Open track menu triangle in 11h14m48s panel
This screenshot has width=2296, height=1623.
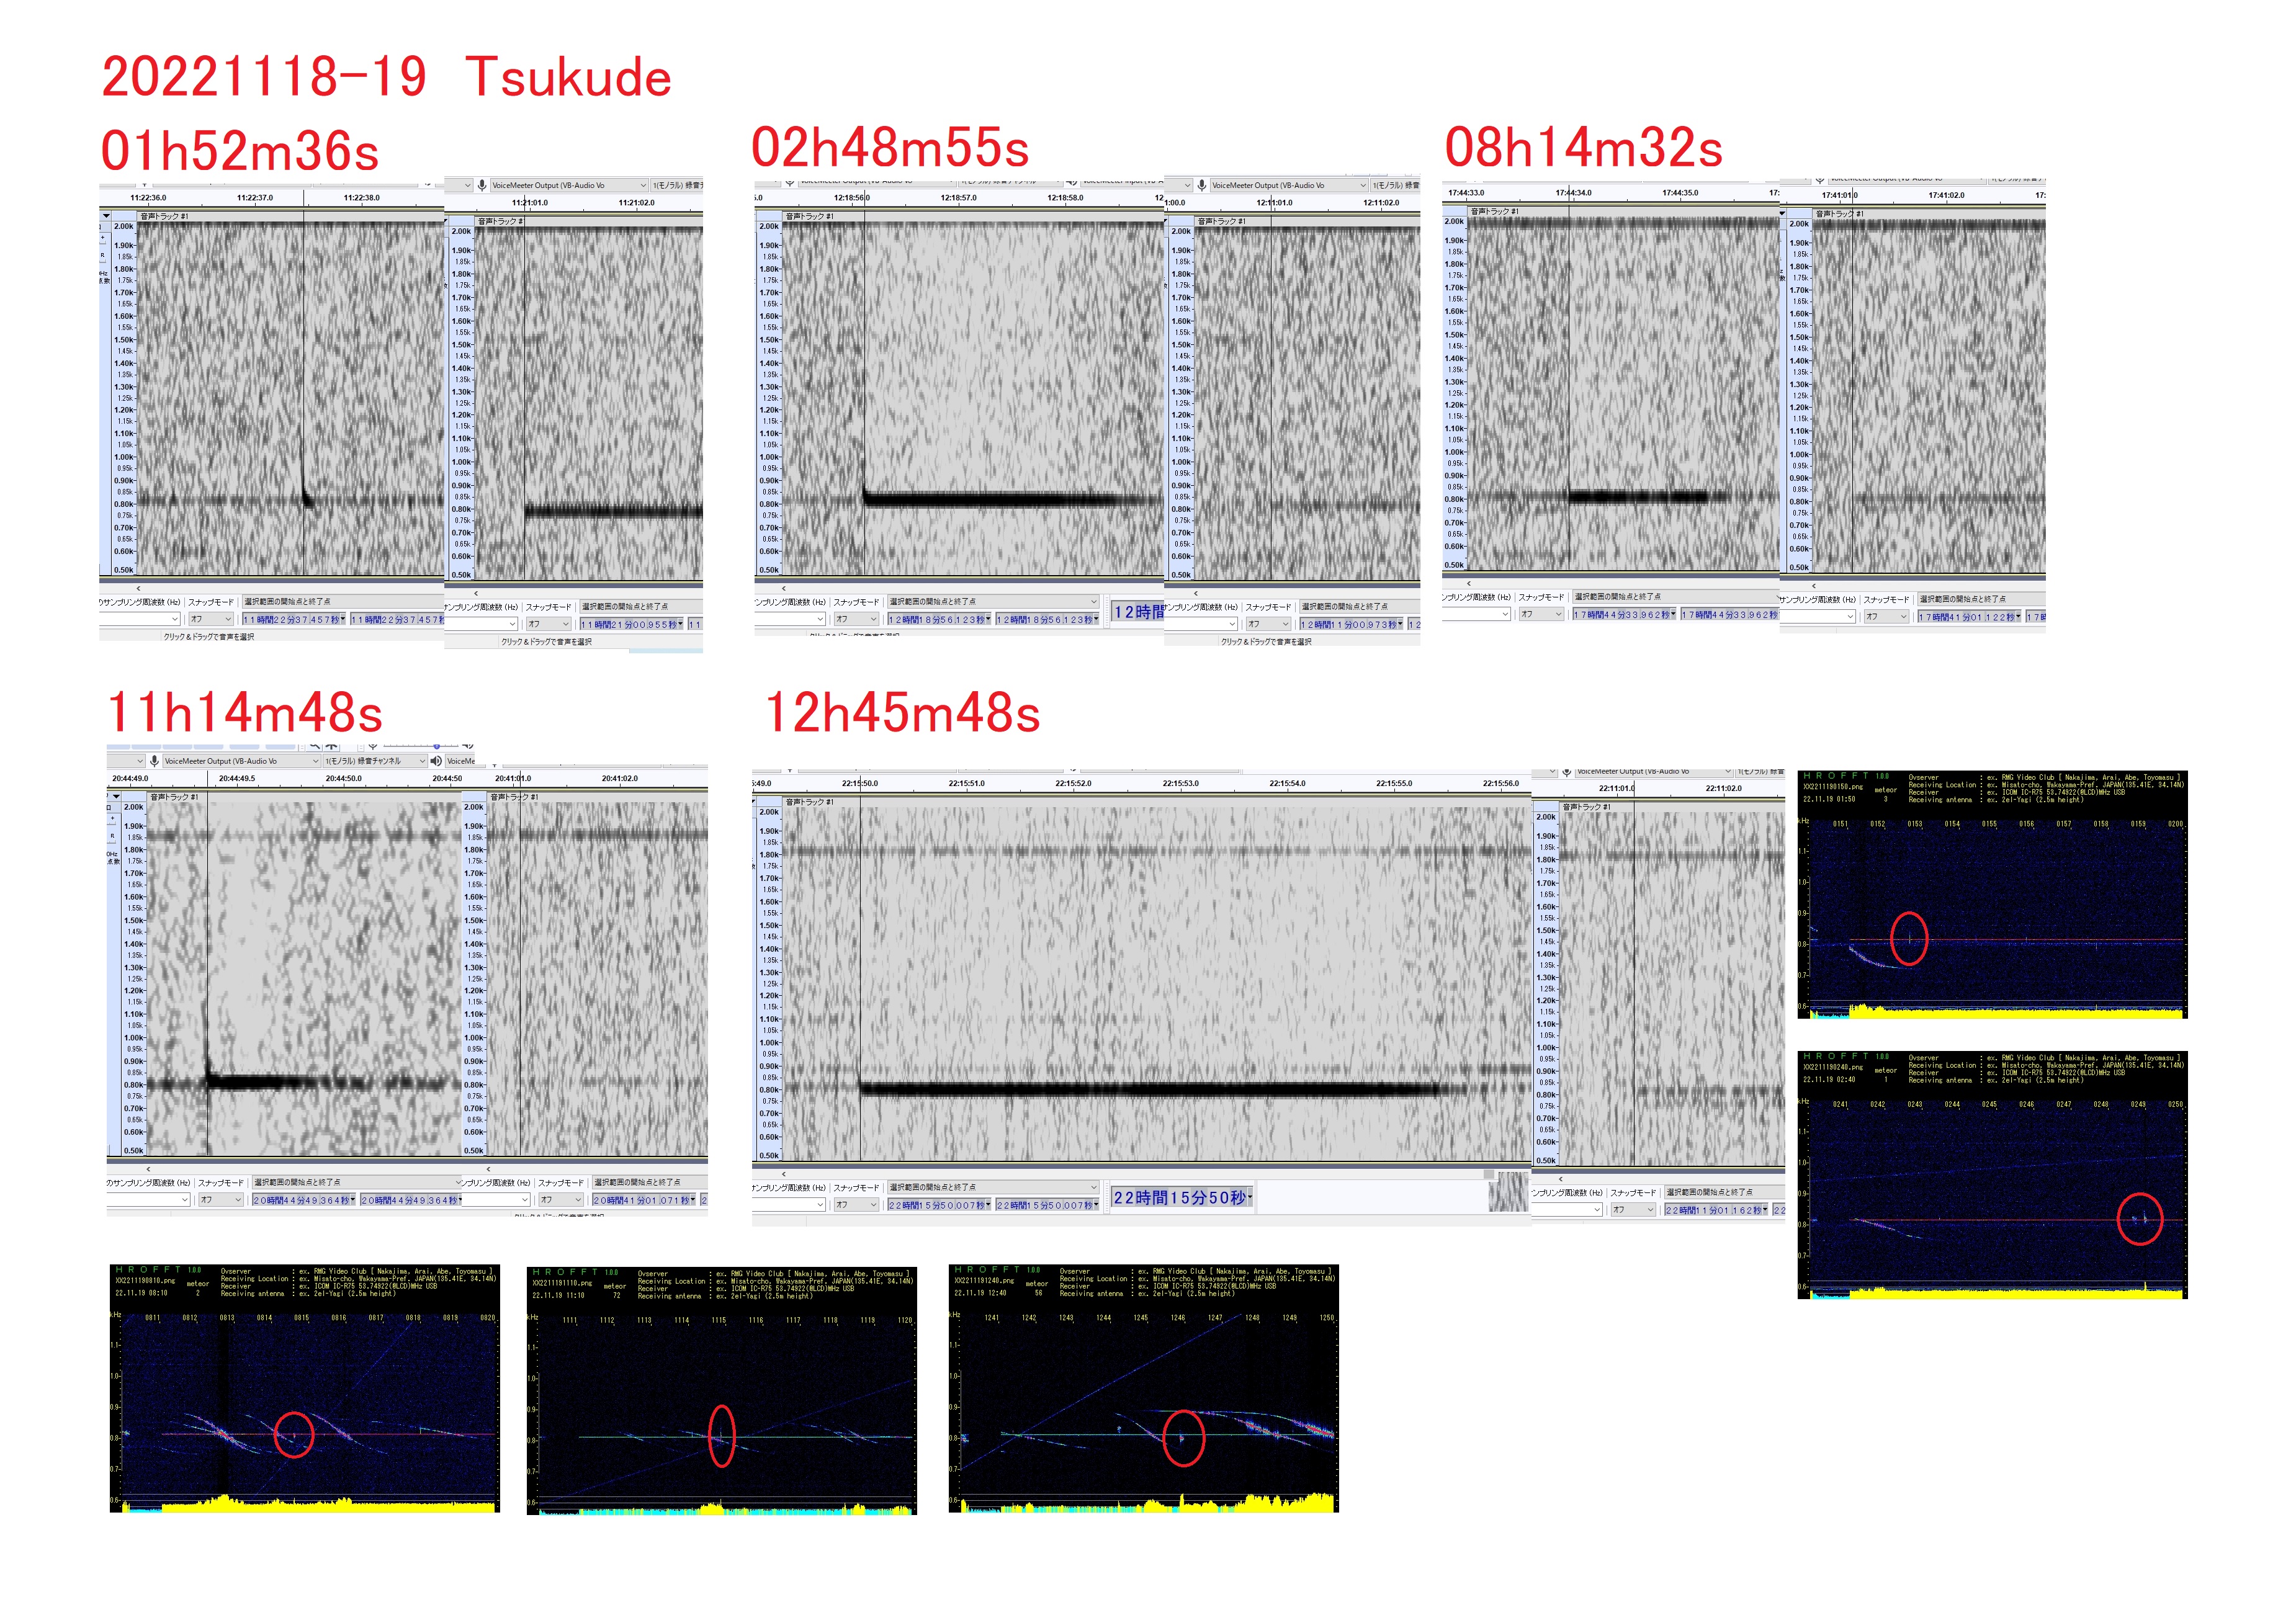pyautogui.click(x=117, y=797)
